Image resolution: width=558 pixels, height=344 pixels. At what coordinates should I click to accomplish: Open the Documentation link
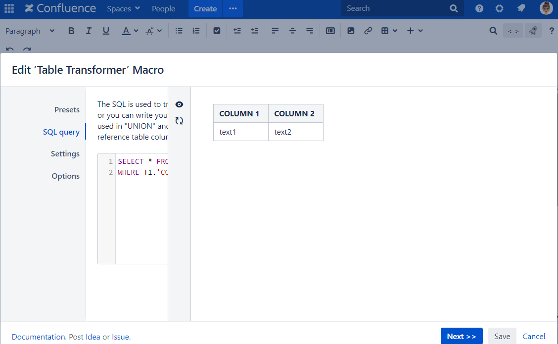(38, 337)
